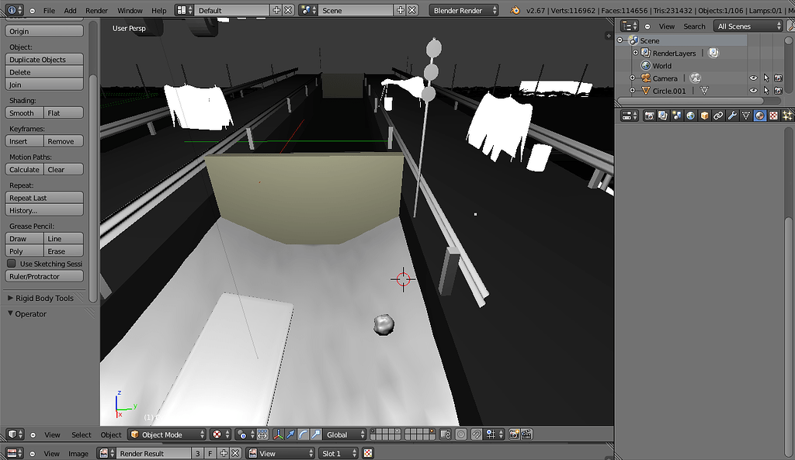Open the Object Mode dropdown
The height and width of the screenshot is (460, 795).
coord(167,434)
